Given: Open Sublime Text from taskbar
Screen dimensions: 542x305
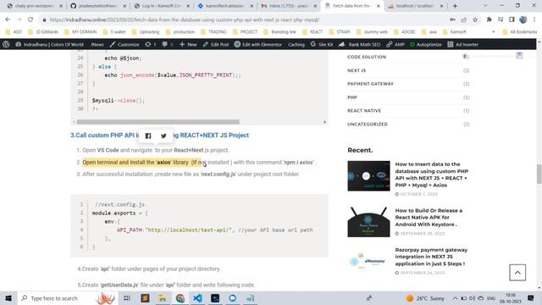Looking at the screenshot, I should [145, 298].
